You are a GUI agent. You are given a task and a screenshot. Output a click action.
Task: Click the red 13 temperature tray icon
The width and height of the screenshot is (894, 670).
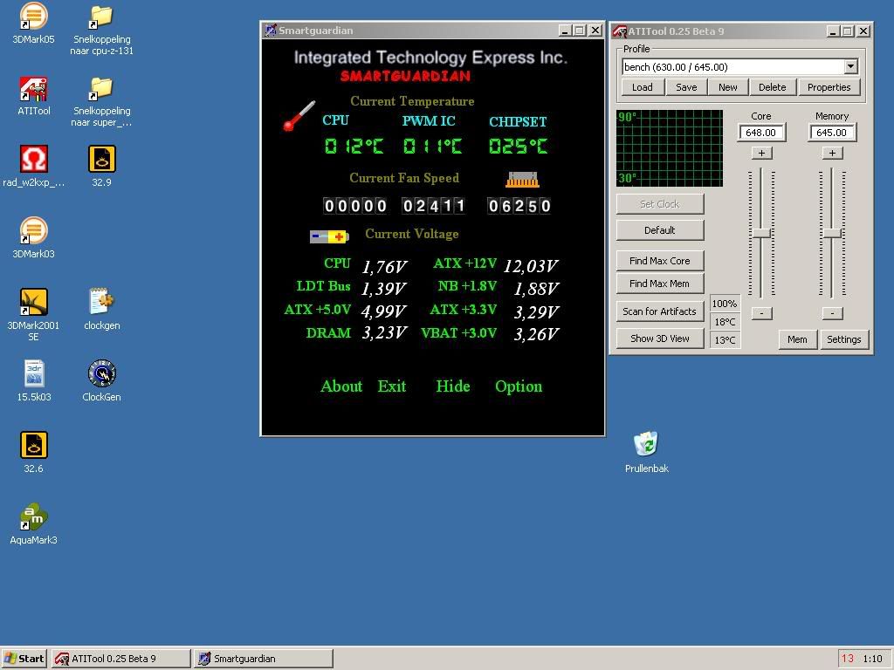coord(847,658)
